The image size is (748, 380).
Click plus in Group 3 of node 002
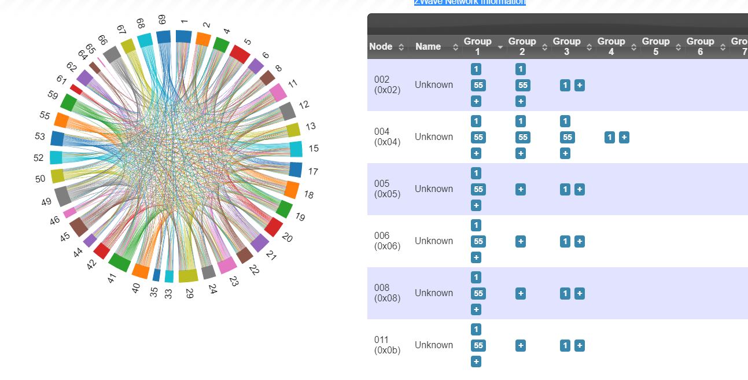click(x=580, y=85)
